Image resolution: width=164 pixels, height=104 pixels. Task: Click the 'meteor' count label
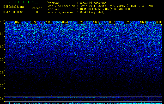tap(37, 8)
